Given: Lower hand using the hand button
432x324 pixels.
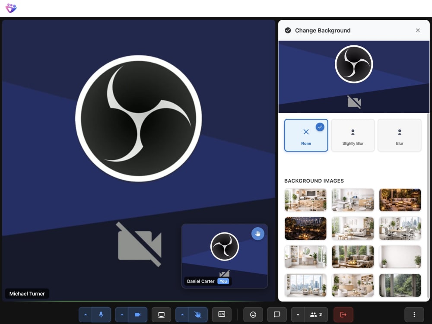Looking at the screenshot, I should click(198, 314).
